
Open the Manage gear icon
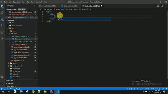pyautogui.click(x=2, y=84)
